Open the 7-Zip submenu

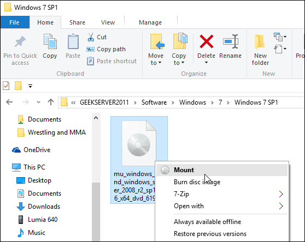(x=222, y=194)
